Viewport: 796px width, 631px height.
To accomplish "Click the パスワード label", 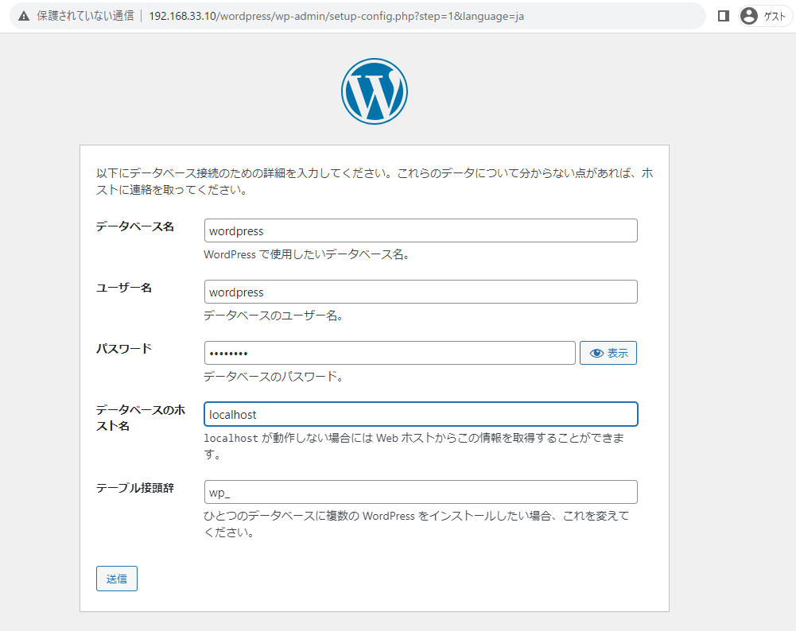I will (x=124, y=349).
